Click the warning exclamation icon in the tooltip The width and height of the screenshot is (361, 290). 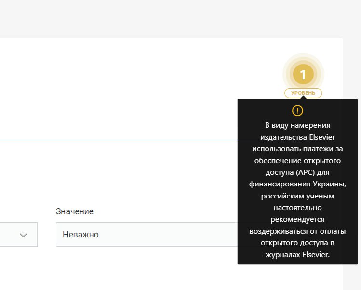click(297, 111)
